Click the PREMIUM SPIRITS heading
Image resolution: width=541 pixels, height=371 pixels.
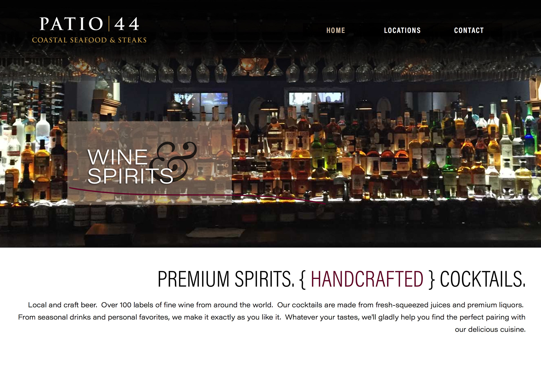coord(226,279)
